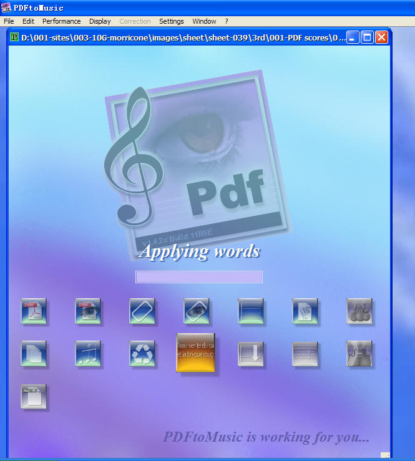Click the stacked pages step icon
Viewport: 415px width, 461px height.
point(34,354)
